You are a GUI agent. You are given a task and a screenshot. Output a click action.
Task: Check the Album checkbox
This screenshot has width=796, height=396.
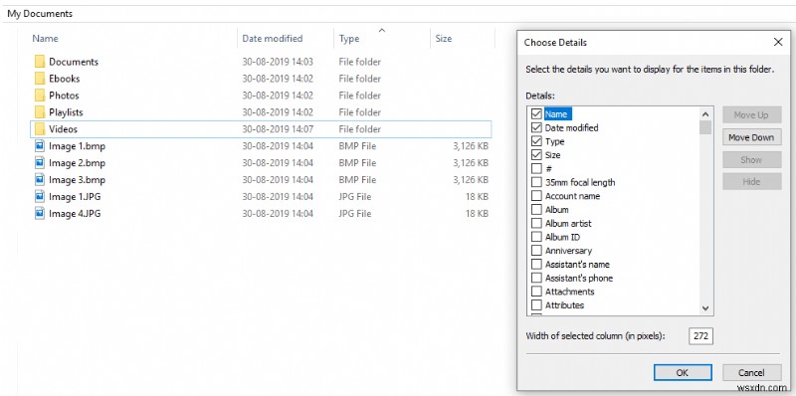536,210
